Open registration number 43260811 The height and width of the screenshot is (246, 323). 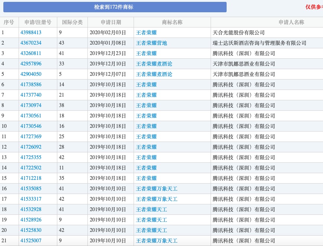click(x=31, y=54)
